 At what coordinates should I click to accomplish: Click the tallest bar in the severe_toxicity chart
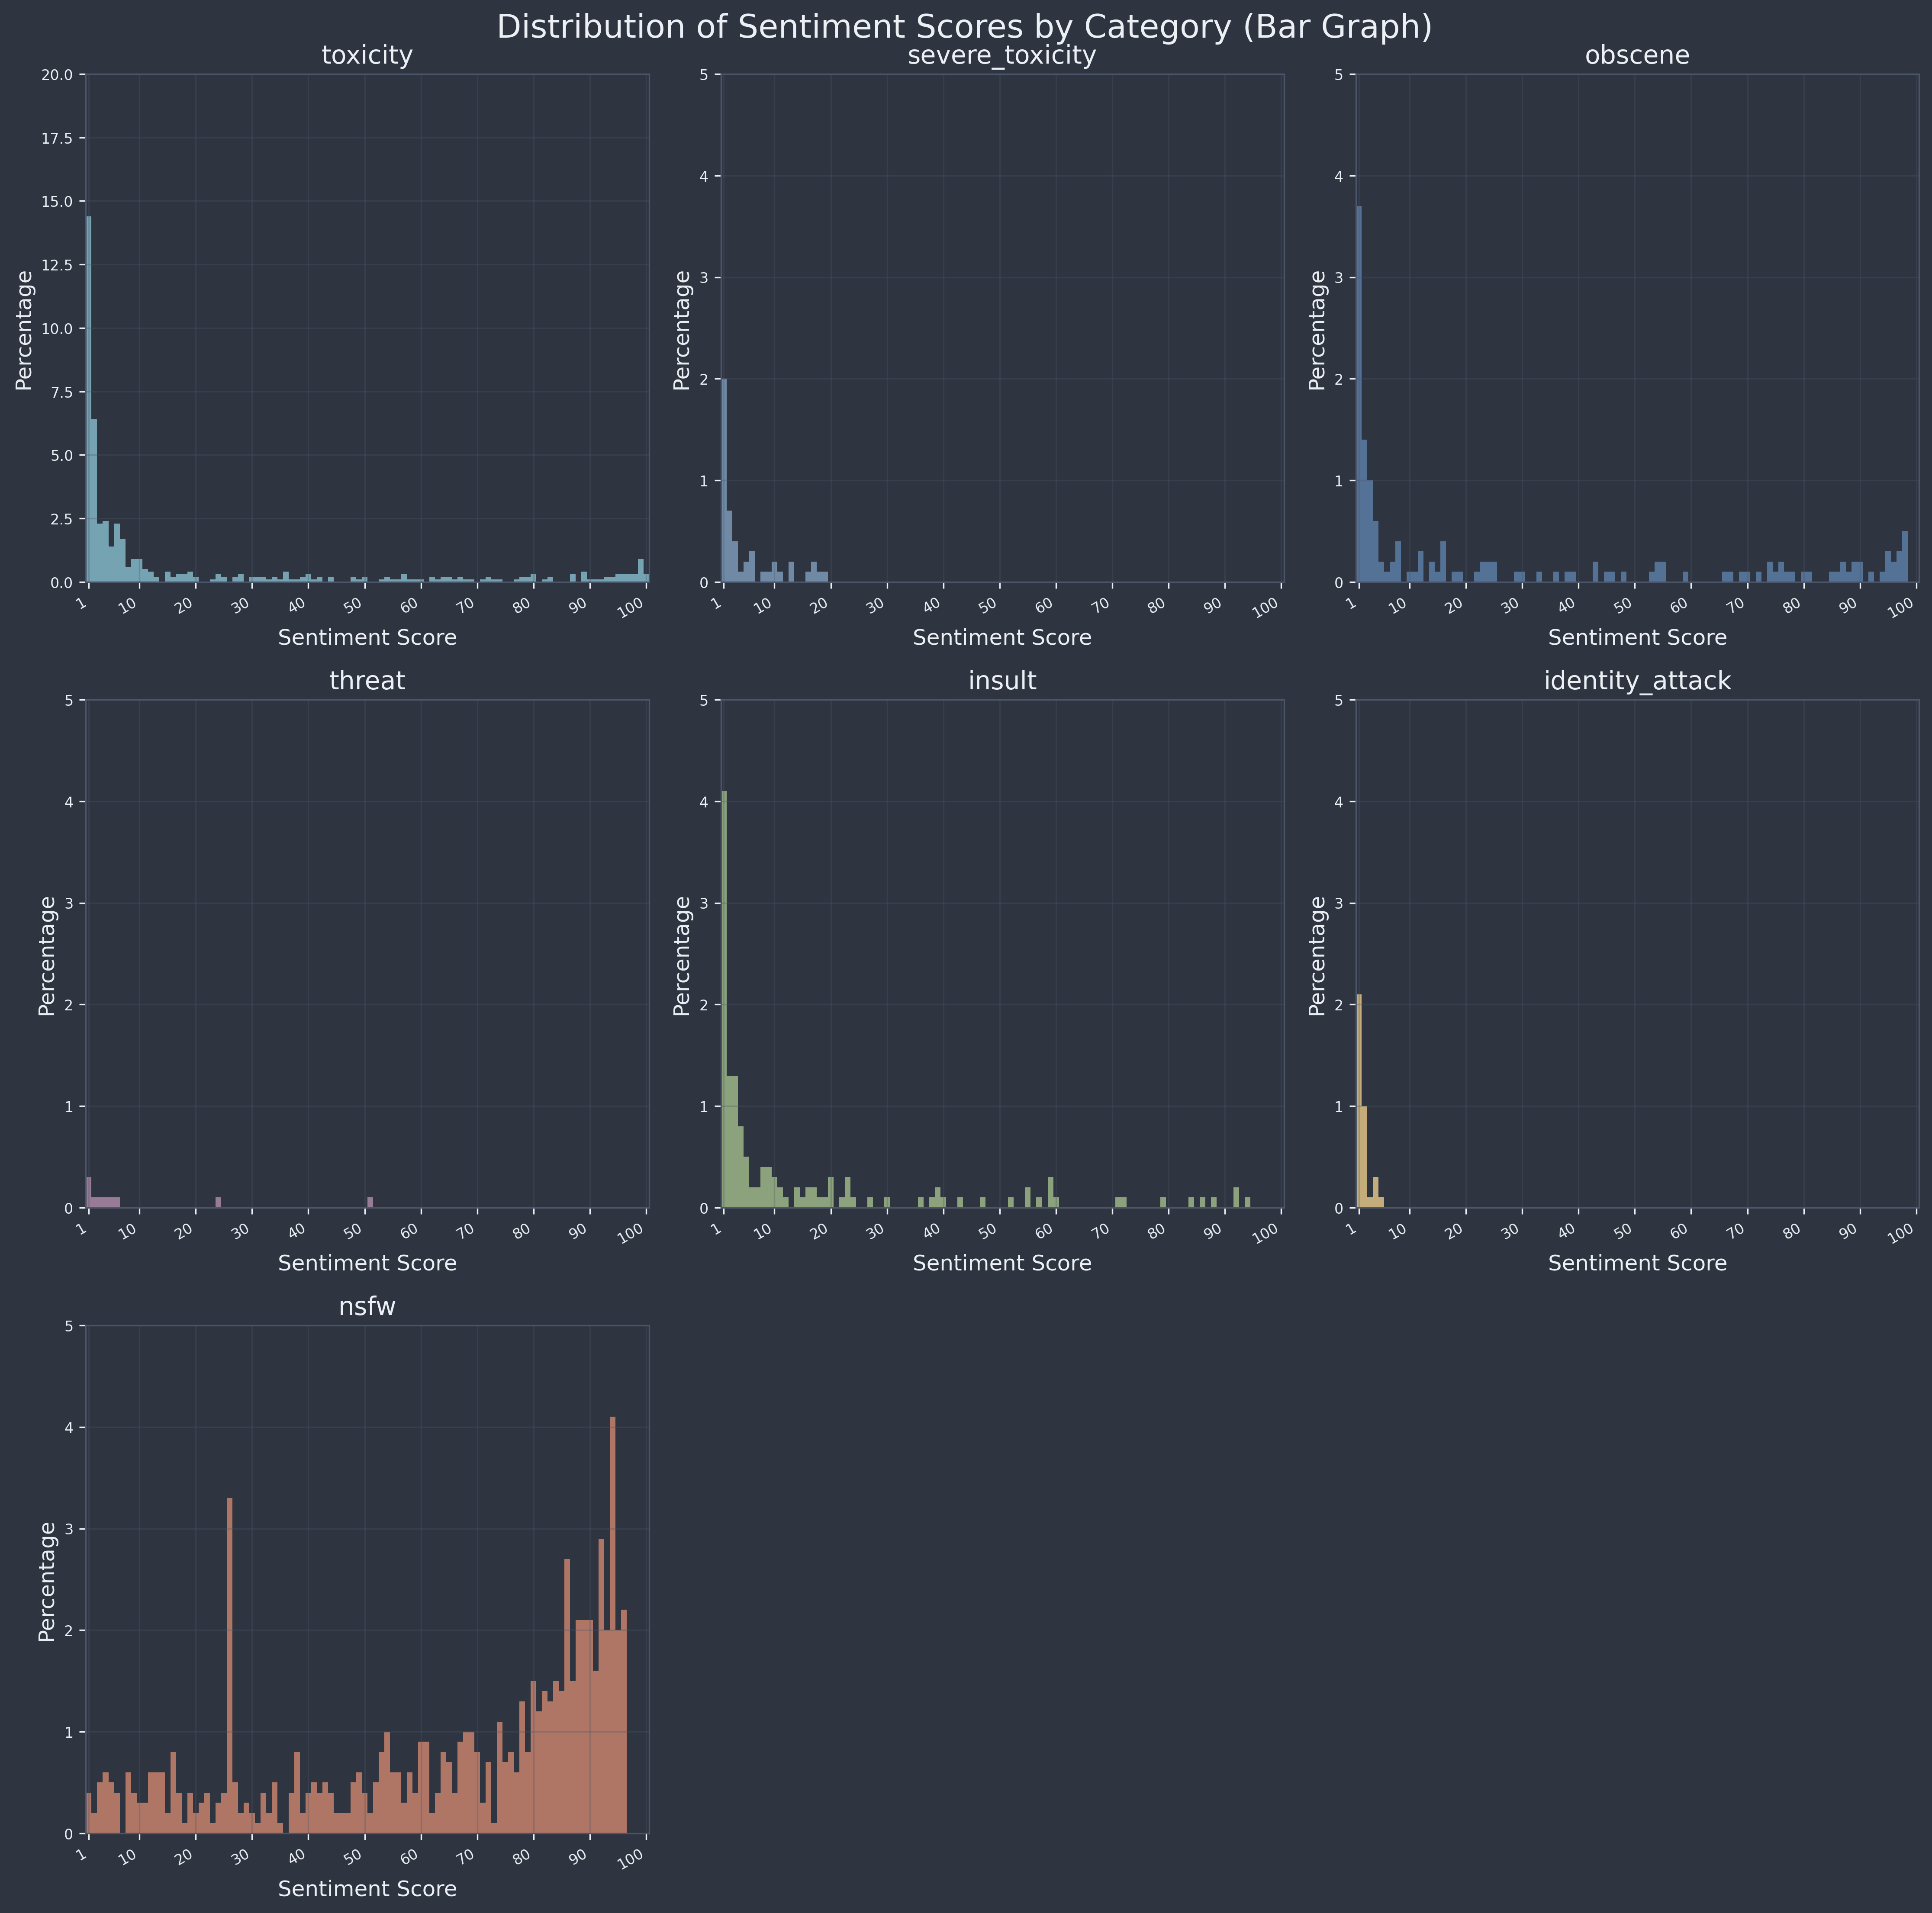724,480
